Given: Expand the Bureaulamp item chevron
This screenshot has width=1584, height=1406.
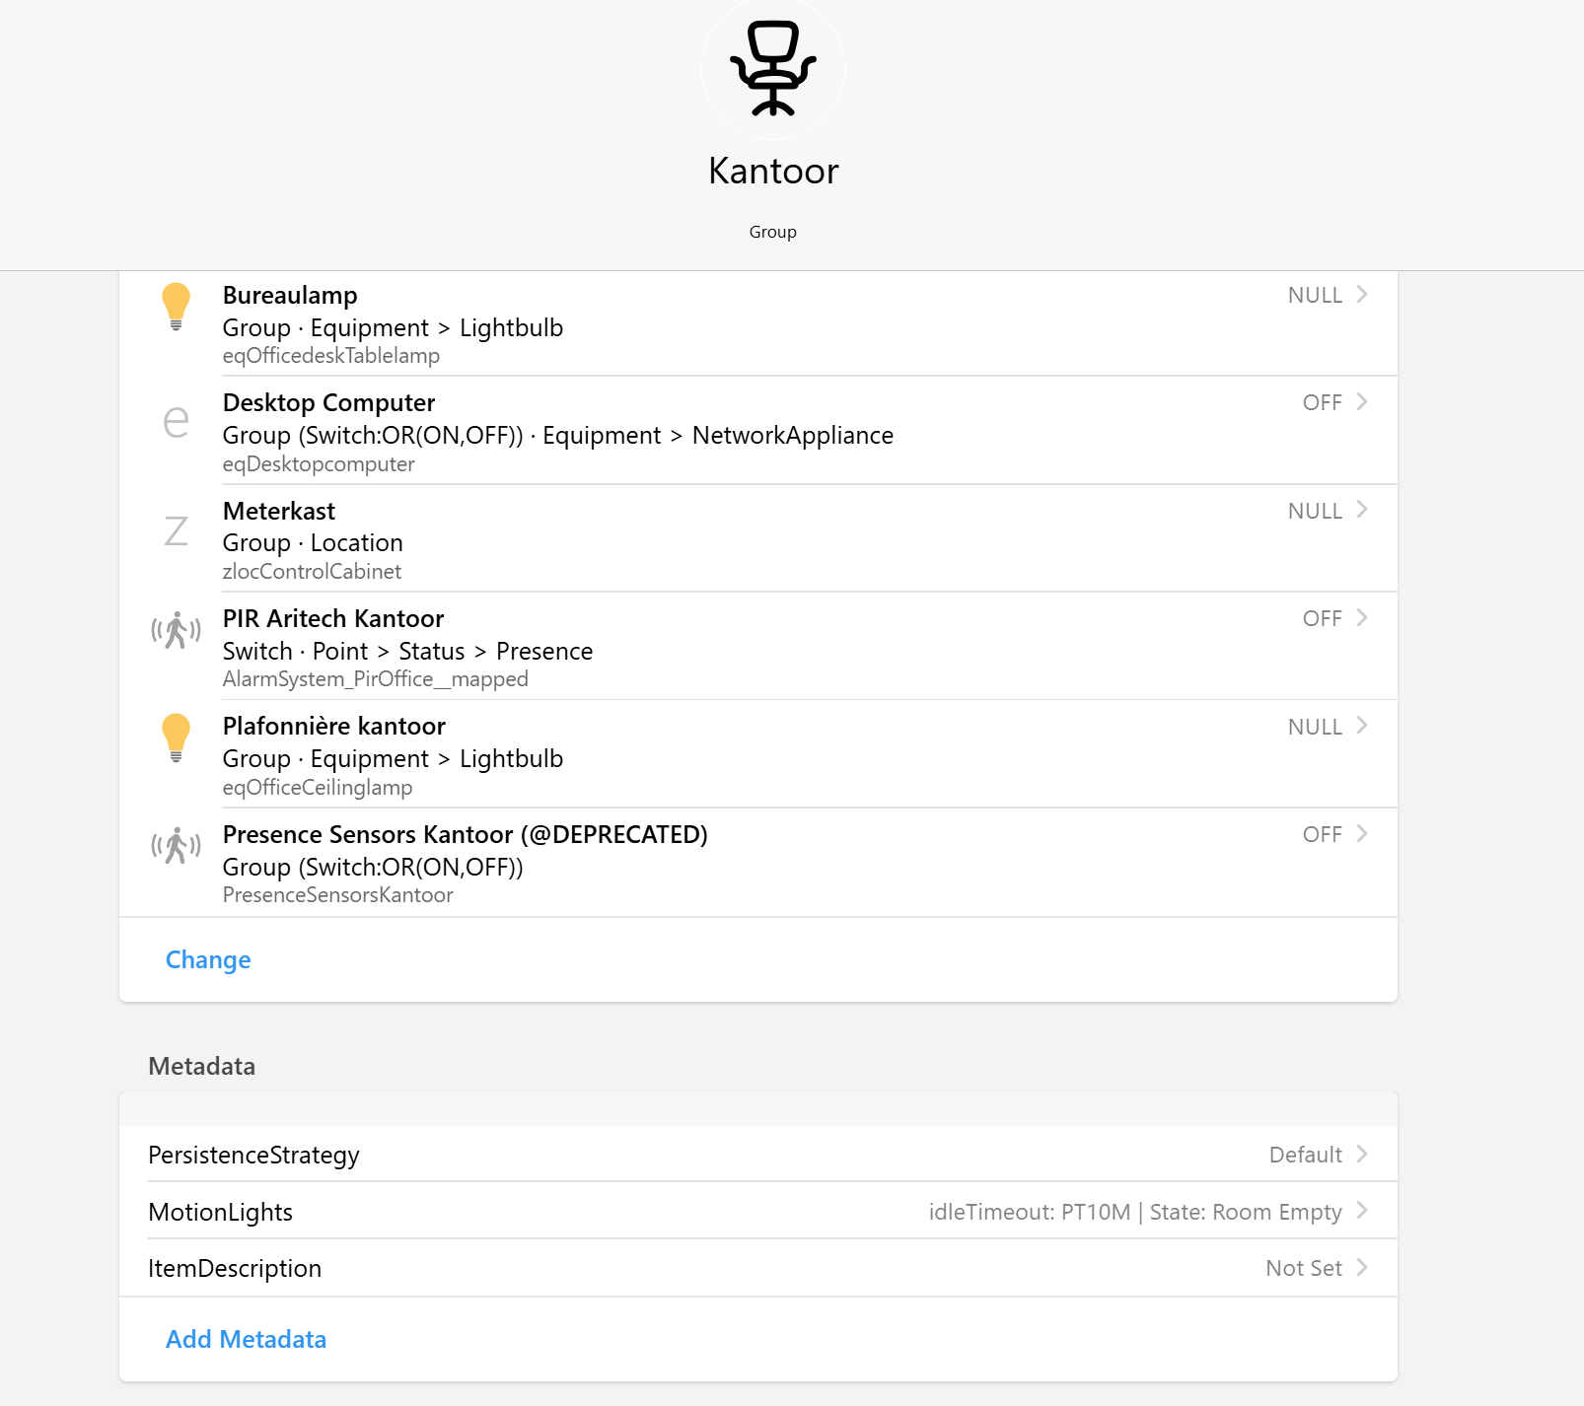Looking at the screenshot, I should tap(1364, 295).
